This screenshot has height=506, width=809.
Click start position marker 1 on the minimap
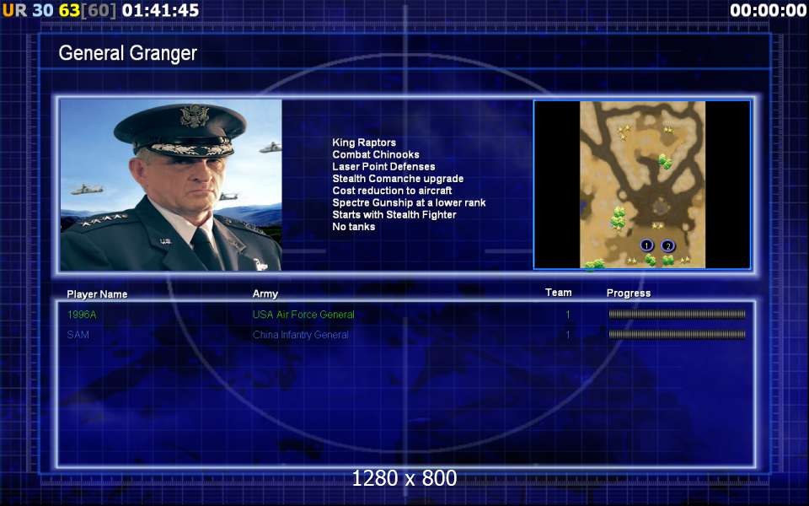click(x=646, y=245)
